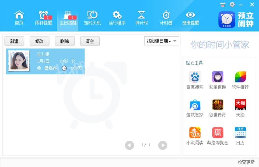This screenshot has height=167, width=259.
Task: Go to the 倒计时 tab
Action: tap(141, 18)
